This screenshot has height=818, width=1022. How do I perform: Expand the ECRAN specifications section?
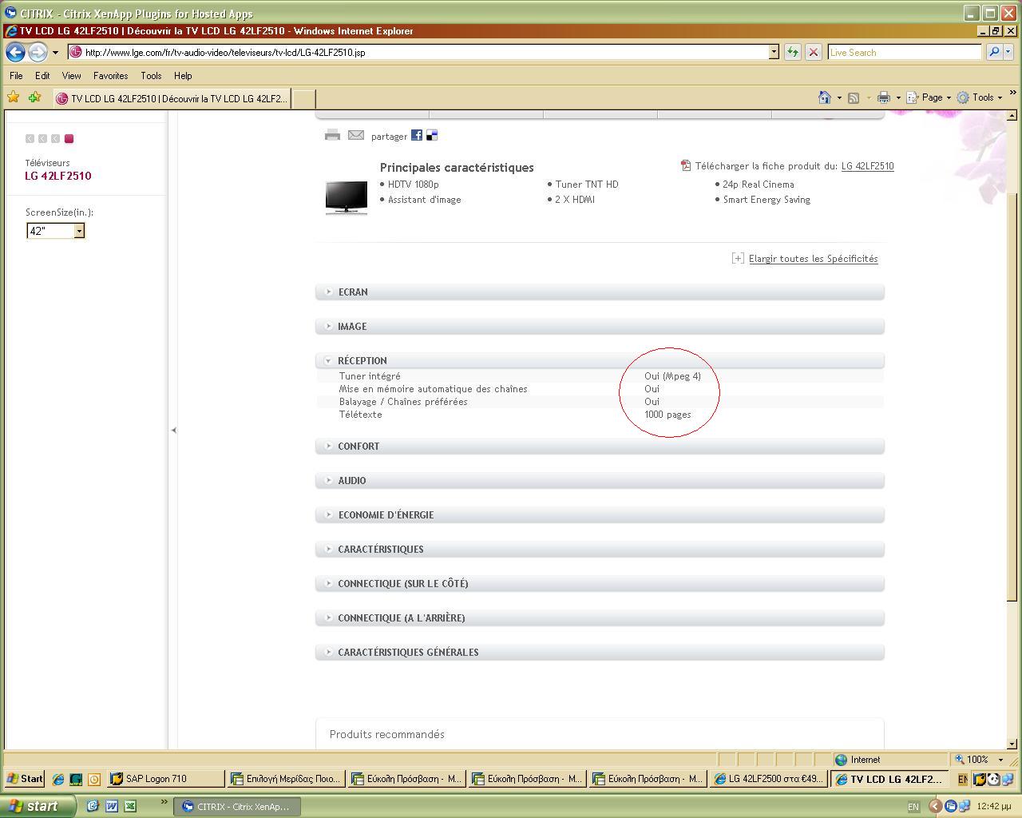coord(600,292)
